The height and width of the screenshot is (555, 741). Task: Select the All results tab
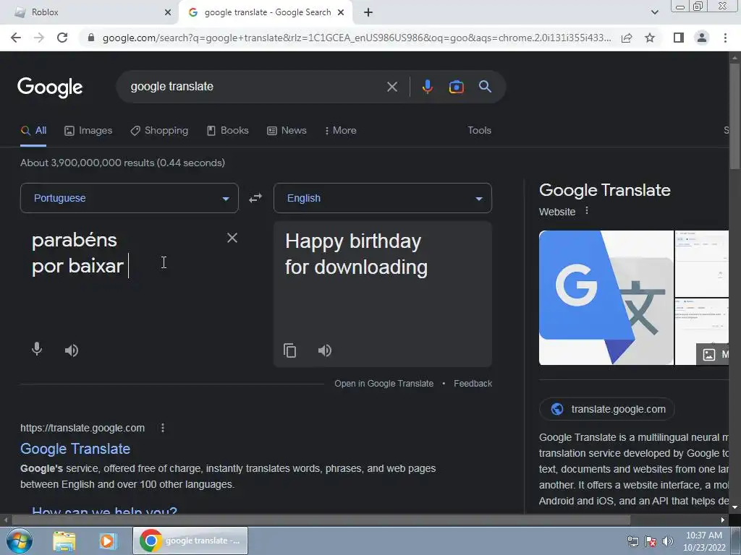(33, 131)
